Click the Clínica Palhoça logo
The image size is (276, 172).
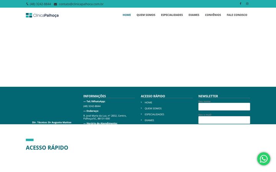click(42, 15)
